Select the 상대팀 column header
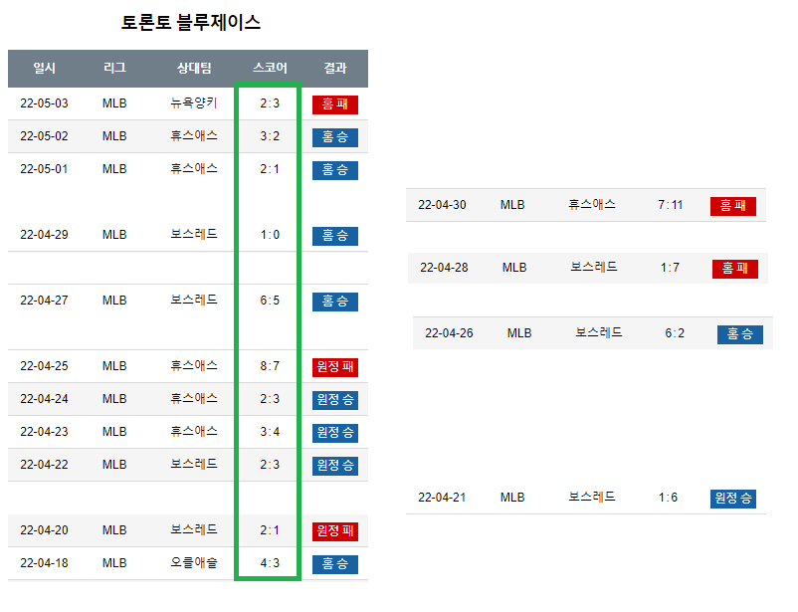 pos(194,69)
